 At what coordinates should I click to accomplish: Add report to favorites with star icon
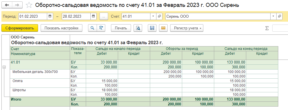point(29,5)
